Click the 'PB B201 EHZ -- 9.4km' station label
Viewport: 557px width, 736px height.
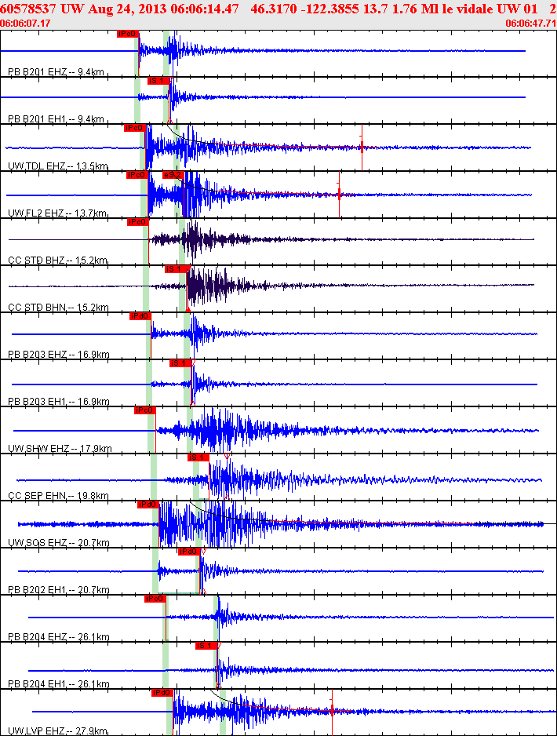[56, 72]
